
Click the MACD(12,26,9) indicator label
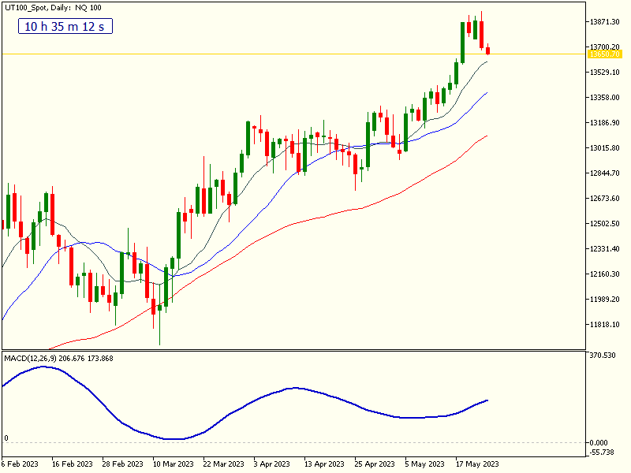pos(58,359)
